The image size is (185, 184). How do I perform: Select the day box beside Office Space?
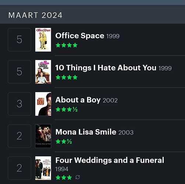pos(19,40)
